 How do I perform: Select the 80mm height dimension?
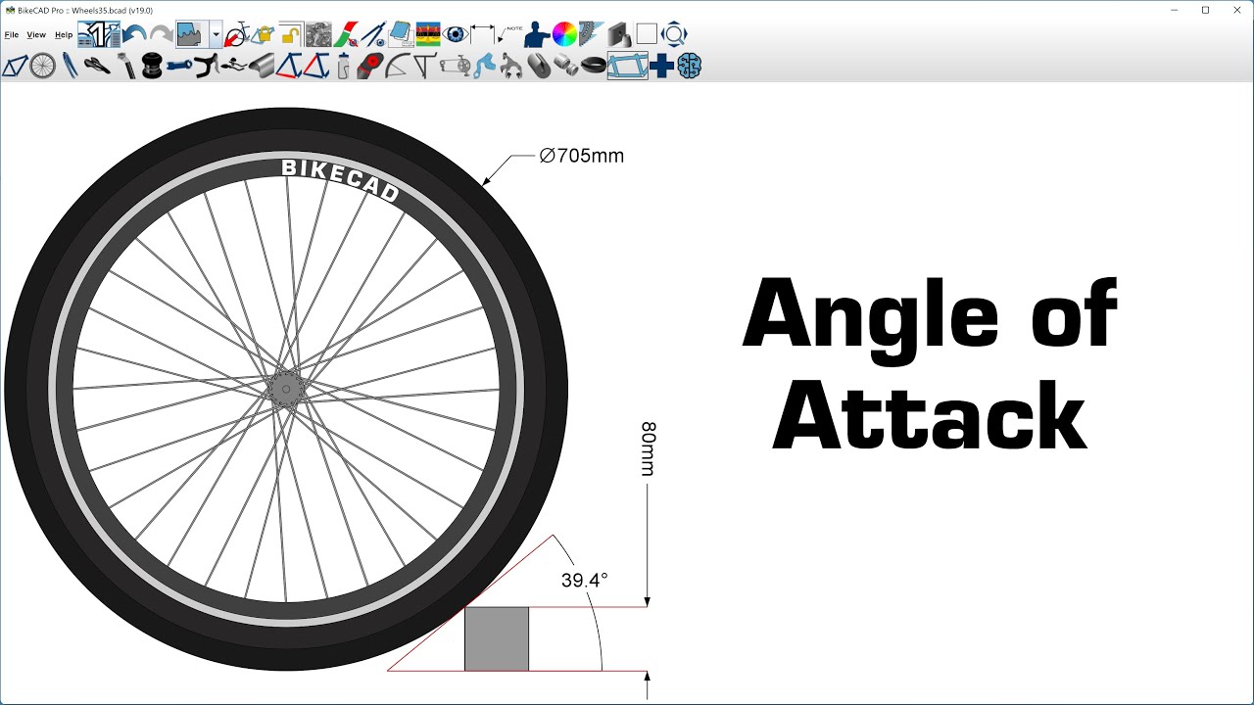648,448
